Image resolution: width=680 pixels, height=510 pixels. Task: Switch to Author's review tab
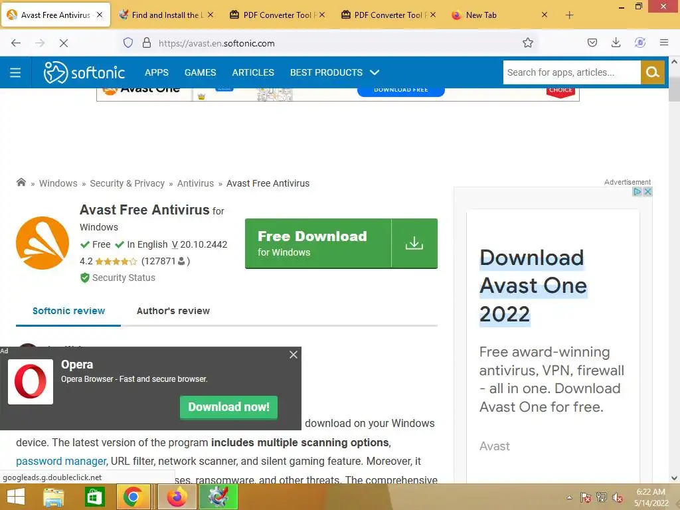[x=173, y=311]
